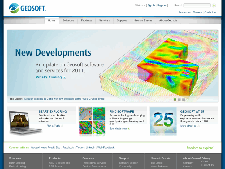Open the LinkedIn link
Screen dimensions: 225x169
[90, 147]
